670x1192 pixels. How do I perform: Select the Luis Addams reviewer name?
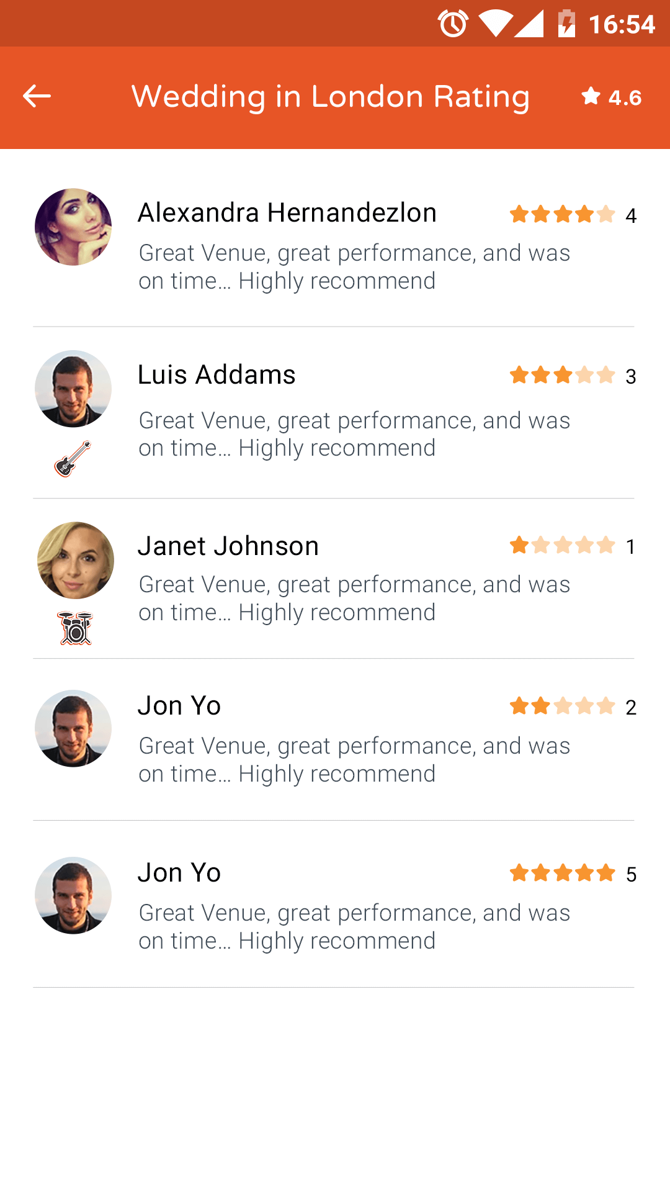[217, 374]
